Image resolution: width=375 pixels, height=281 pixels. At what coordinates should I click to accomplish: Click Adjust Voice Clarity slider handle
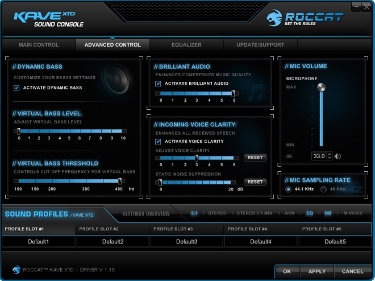coord(197,158)
